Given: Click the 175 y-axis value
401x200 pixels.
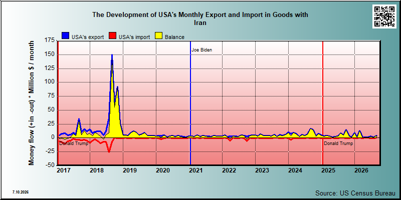Looking at the screenshot, I should (x=50, y=40).
